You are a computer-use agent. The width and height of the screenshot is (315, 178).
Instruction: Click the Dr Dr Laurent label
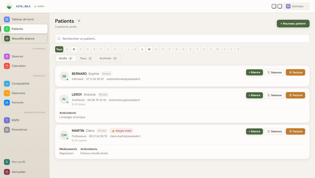[79, 141]
